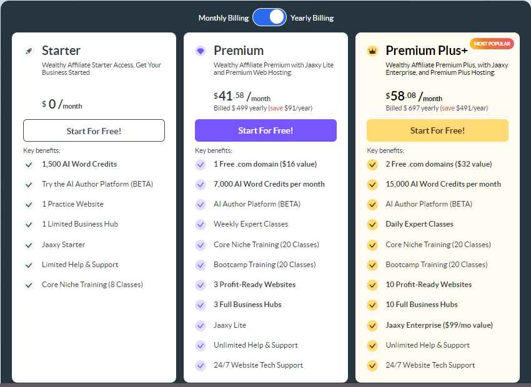Click Start For Free on Premium plan
This screenshot has height=387, width=531.
point(265,130)
